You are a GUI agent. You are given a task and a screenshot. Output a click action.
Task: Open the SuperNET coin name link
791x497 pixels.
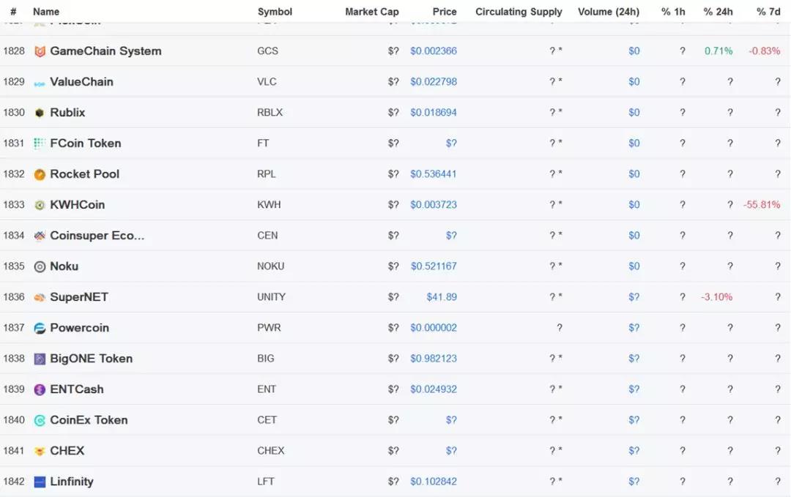(x=79, y=297)
